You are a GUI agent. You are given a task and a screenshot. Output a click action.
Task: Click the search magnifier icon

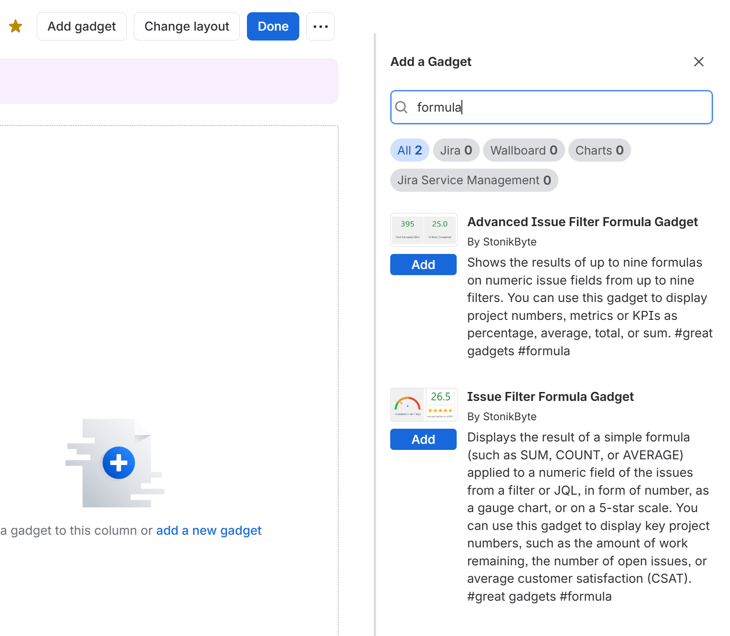(402, 107)
